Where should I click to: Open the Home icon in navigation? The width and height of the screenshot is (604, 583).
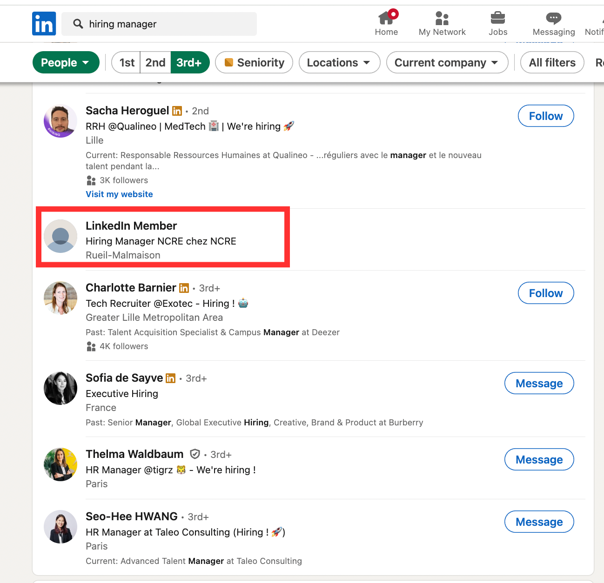pyautogui.click(x=386, y=18)
